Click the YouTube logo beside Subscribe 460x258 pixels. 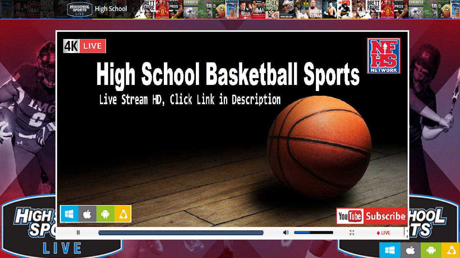click(350, 216)
